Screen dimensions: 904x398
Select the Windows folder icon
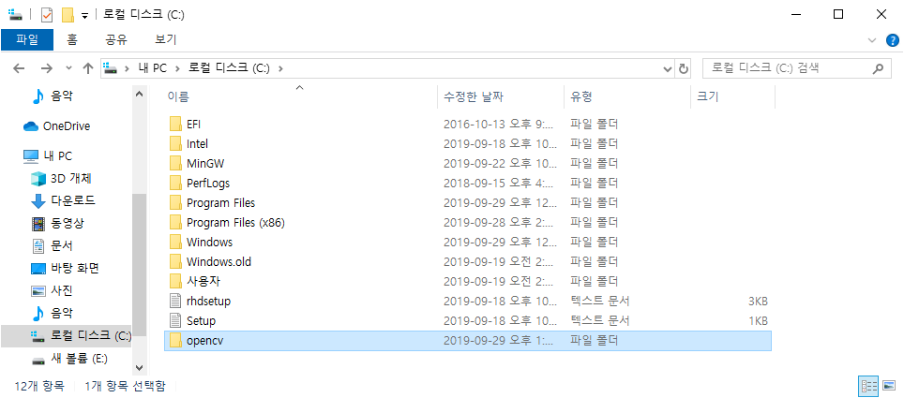tap(176, 242)
